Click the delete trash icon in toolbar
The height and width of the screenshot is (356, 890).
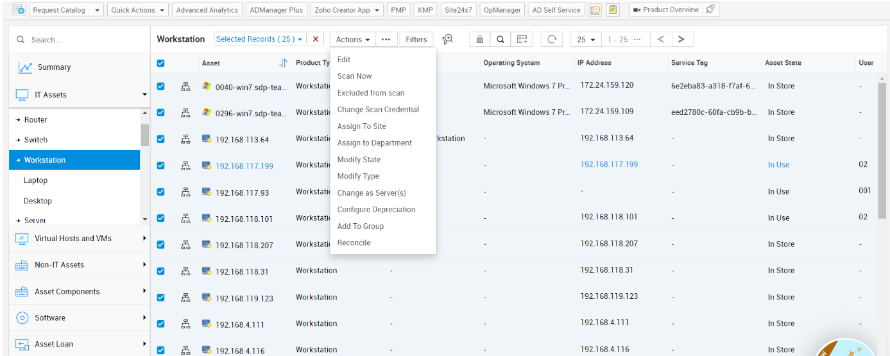(479, 40)
